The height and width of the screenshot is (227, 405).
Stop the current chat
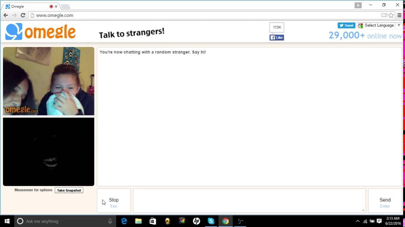click(114, 201)
